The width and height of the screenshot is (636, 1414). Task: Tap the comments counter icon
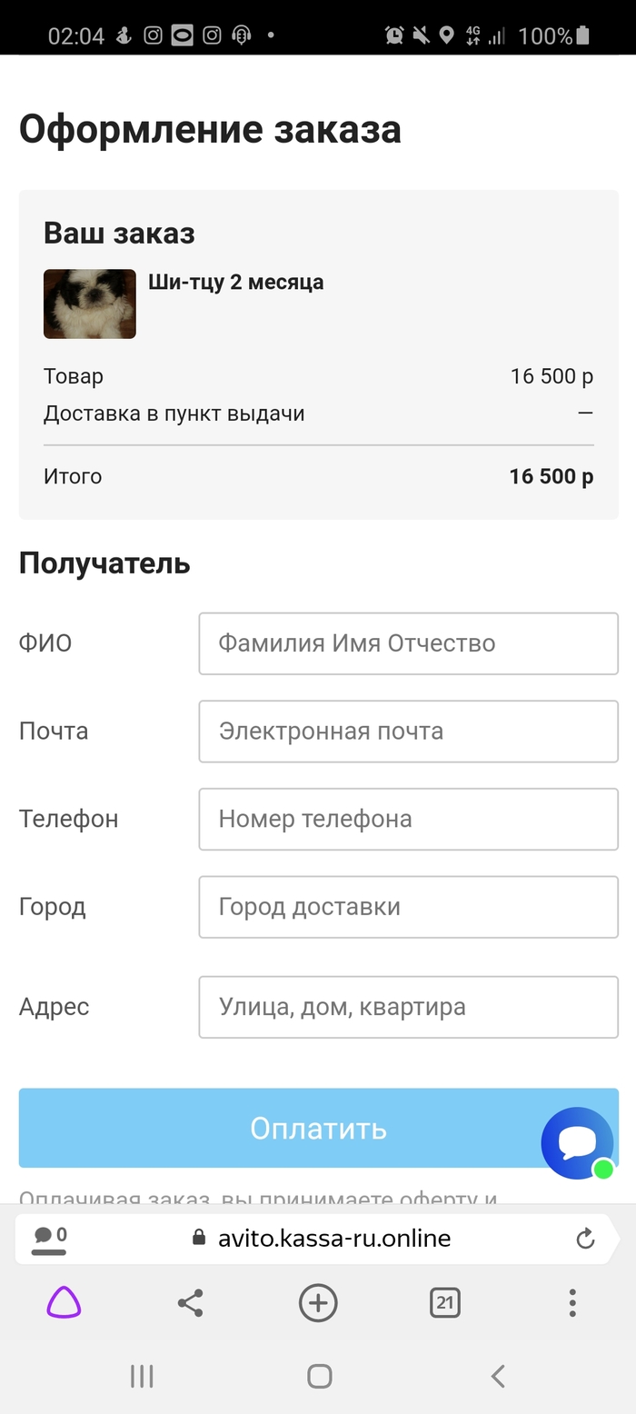49,1237
